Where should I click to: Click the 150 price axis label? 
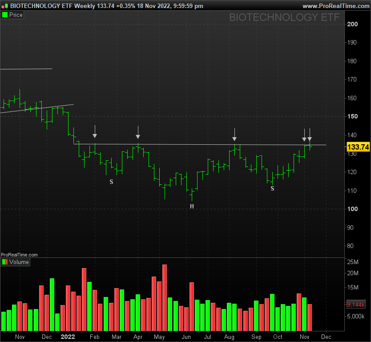coord(352,116)
